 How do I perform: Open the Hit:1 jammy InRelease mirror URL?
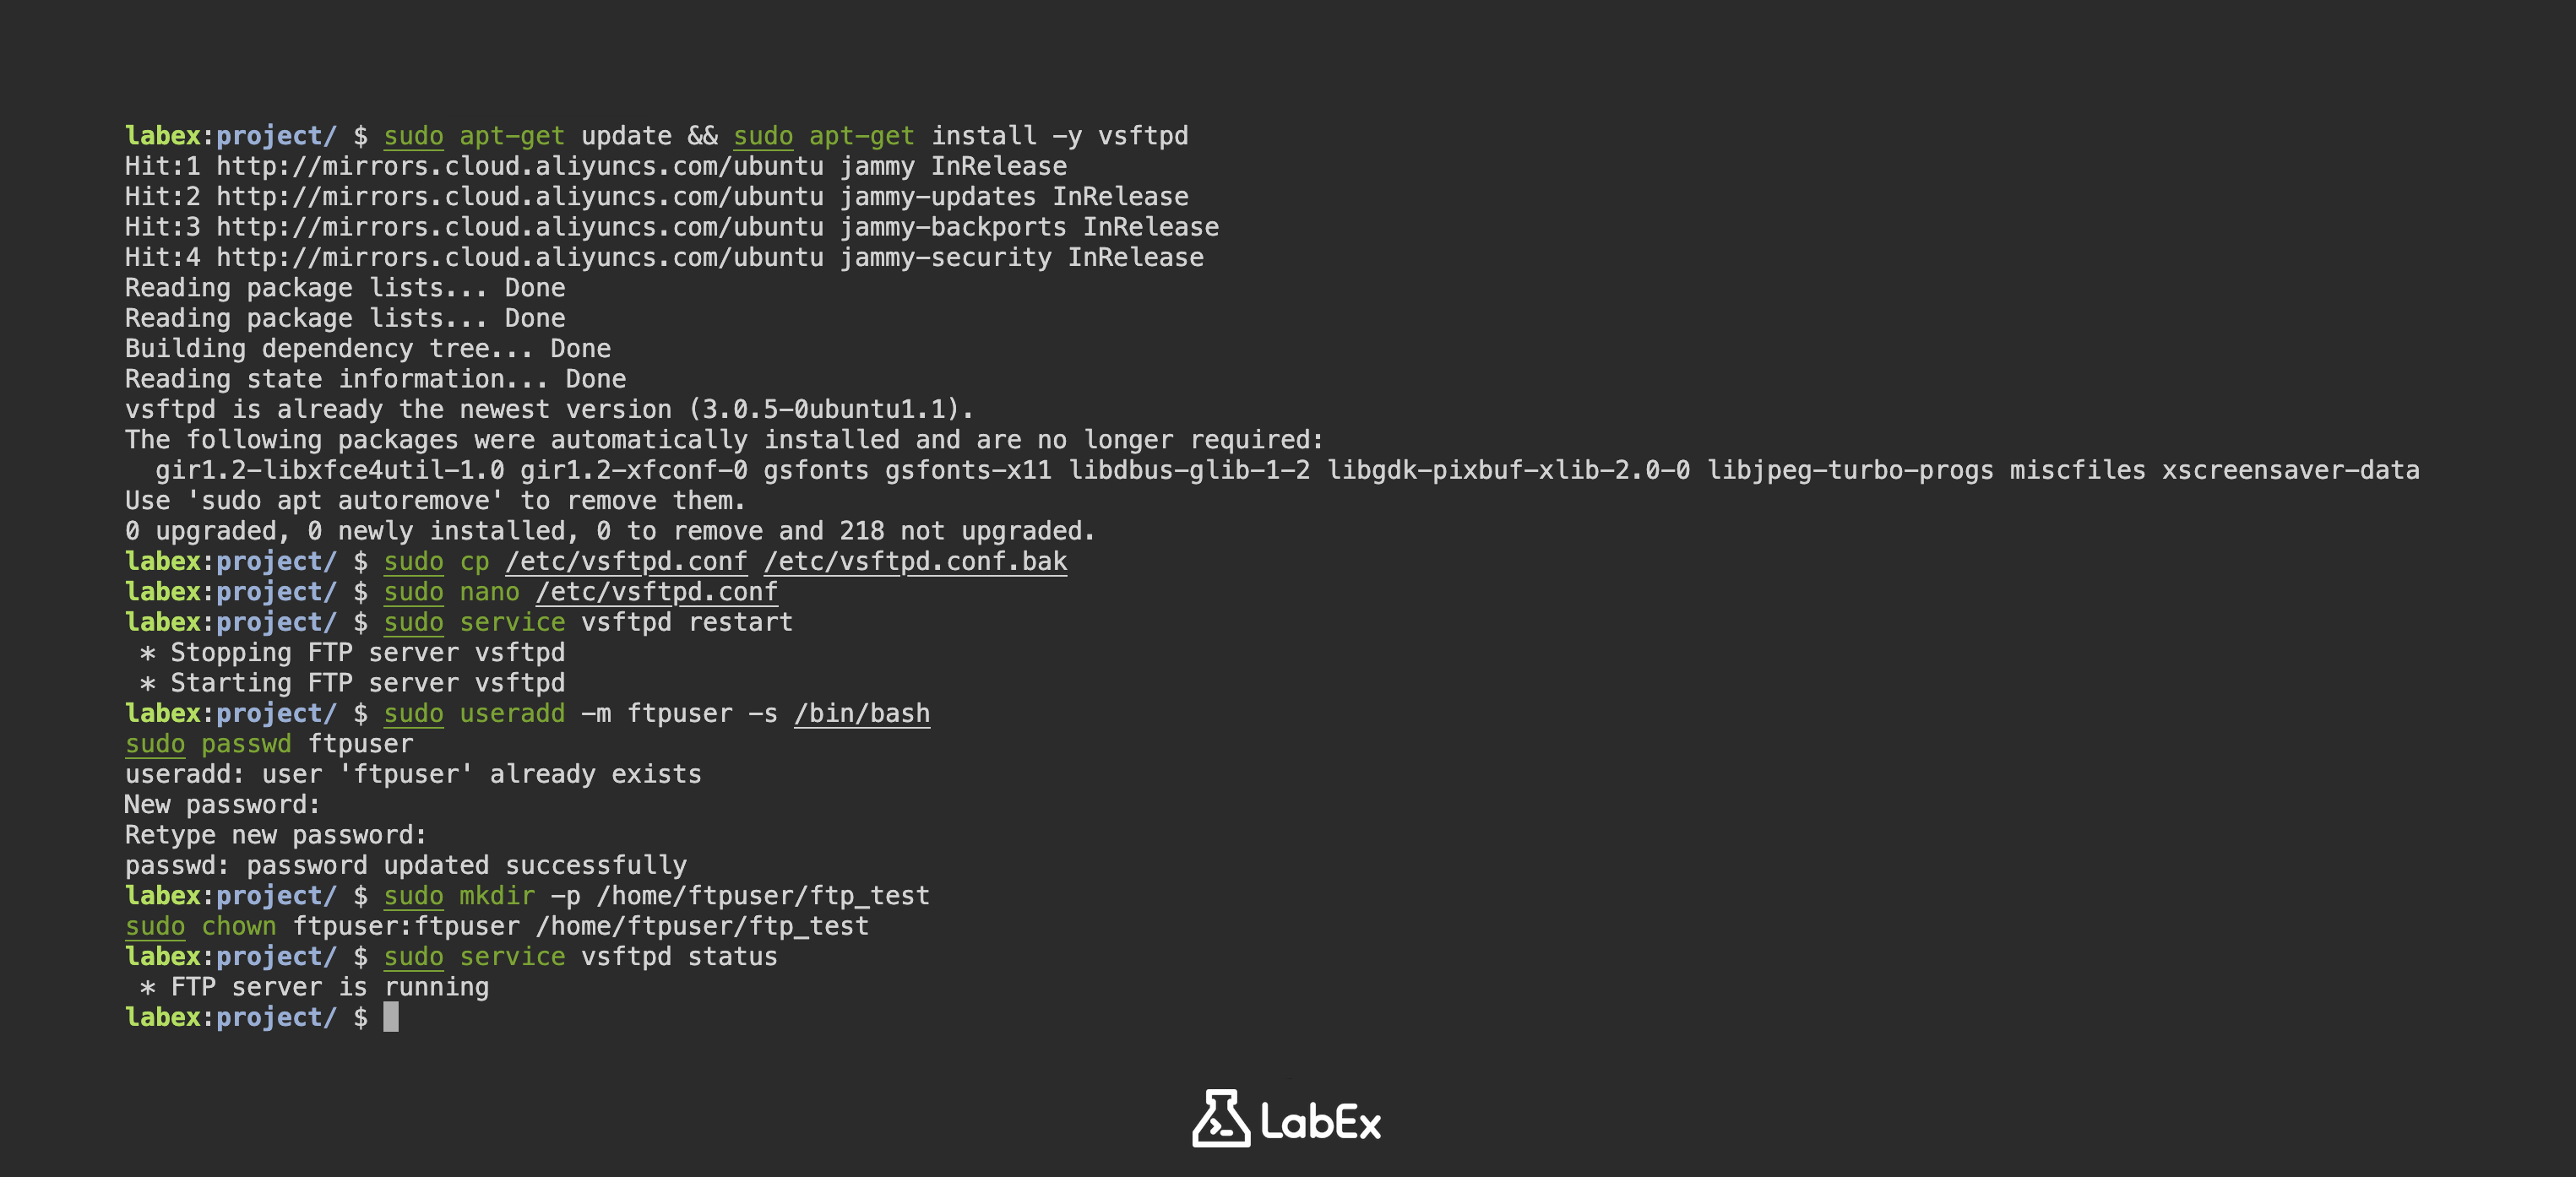coord(520,166)
